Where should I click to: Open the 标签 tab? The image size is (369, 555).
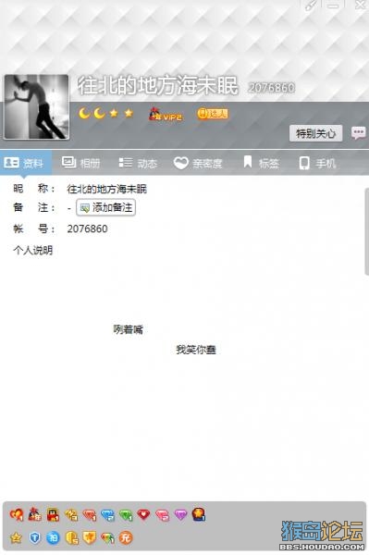[x=262, y=163]
